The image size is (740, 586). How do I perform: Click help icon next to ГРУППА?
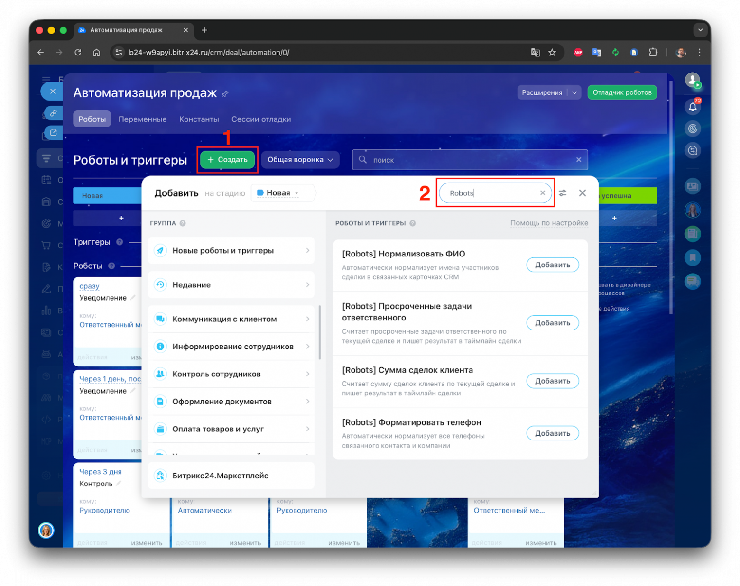[x=183, y=223]
